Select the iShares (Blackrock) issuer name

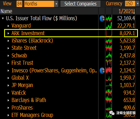click(x=32, y=41)
